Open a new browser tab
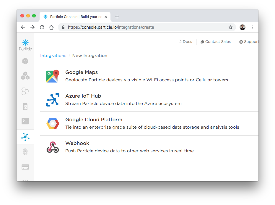The width and height of the screenshot is (275, 205). [117, 17]
